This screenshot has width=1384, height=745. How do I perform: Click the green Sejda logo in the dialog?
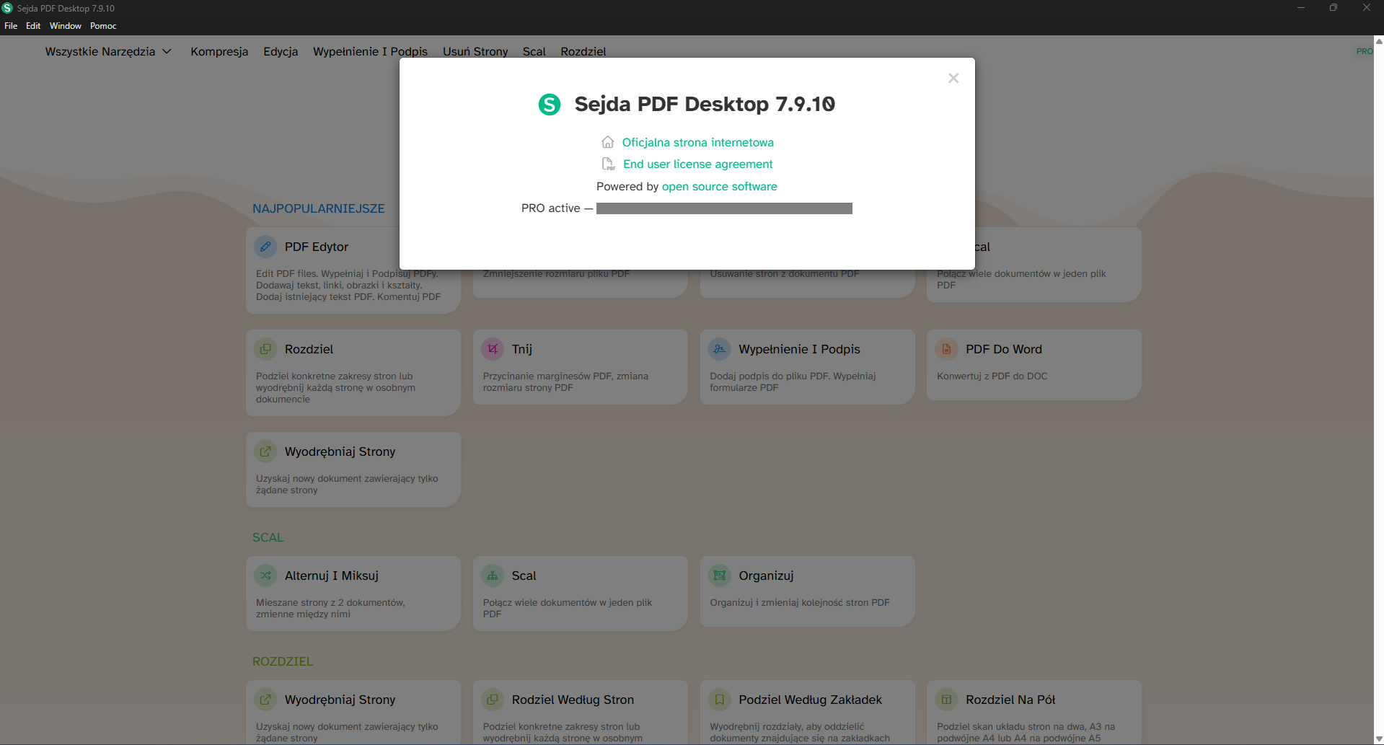tap(550, 105)
